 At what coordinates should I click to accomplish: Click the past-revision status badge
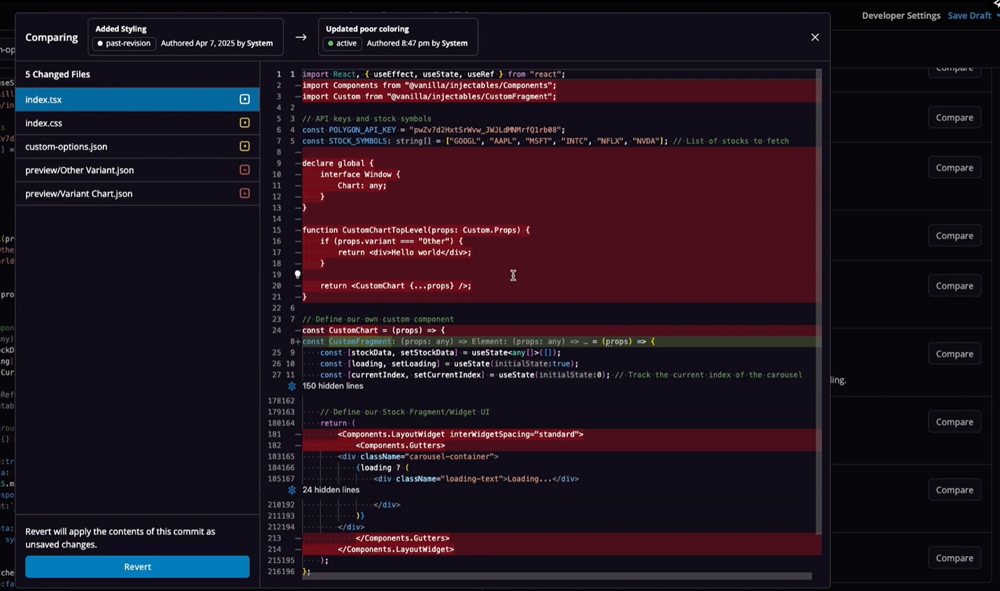(x=124, y=43)
